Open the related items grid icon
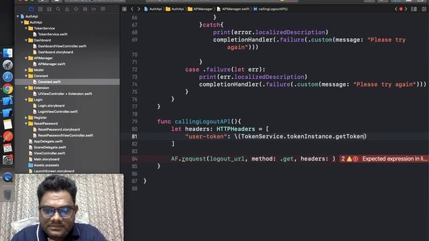The image size is (429, 241). pyautogui.click(x=125, y=9)
